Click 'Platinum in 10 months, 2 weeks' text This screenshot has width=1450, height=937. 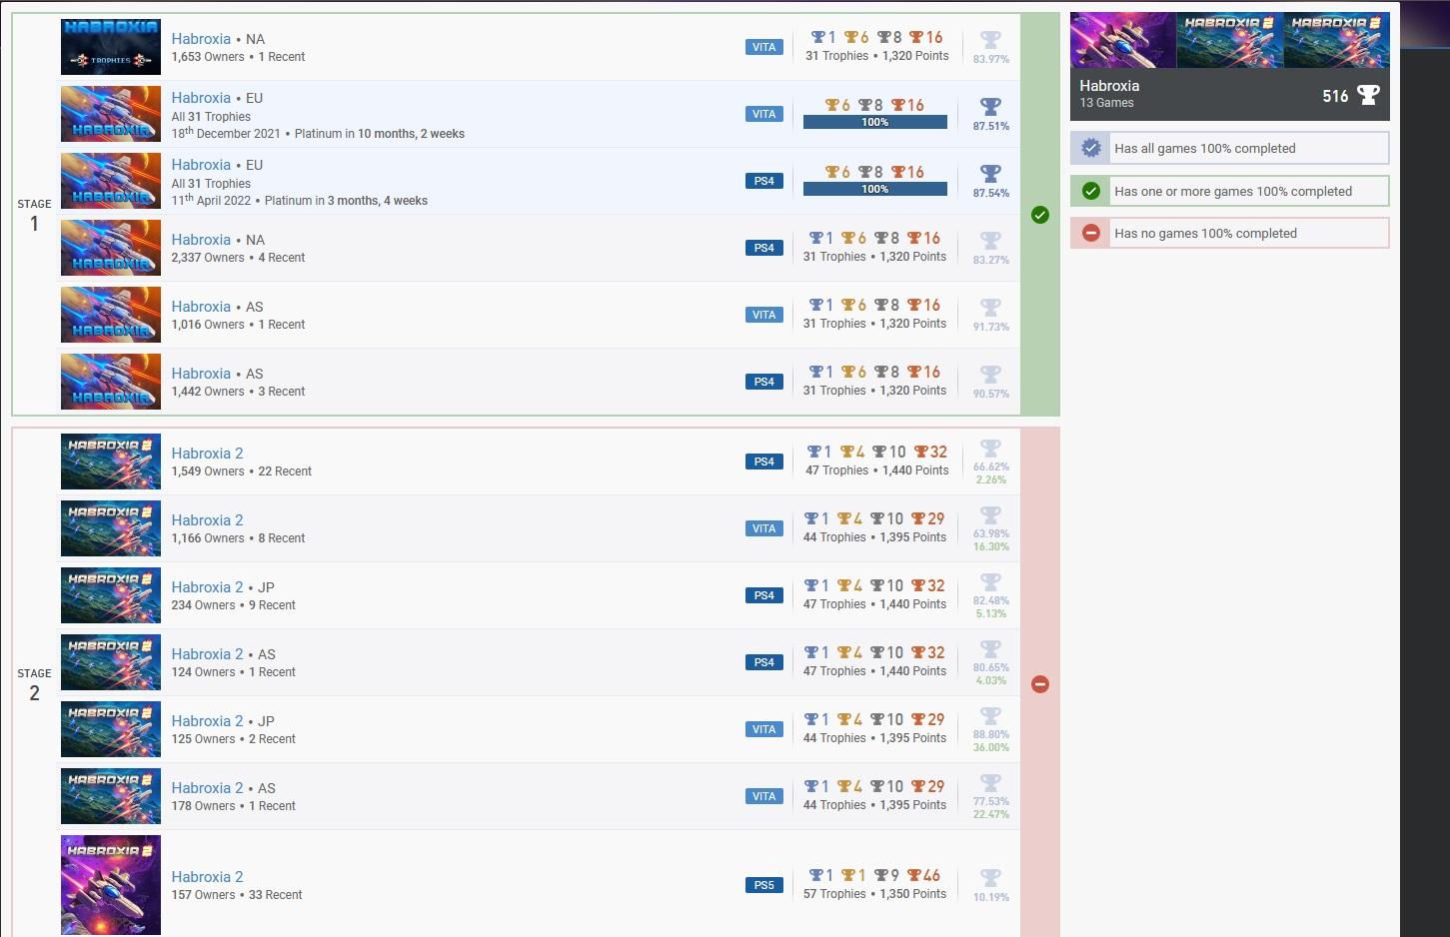pos(380,134)
